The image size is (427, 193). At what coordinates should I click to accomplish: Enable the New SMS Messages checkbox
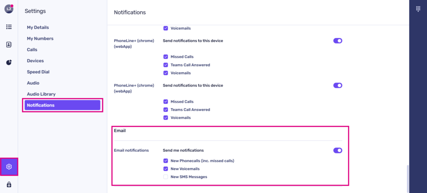166,177
